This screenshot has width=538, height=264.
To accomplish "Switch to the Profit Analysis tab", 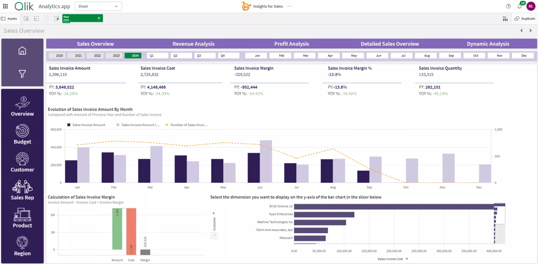I will click(291, 43).
